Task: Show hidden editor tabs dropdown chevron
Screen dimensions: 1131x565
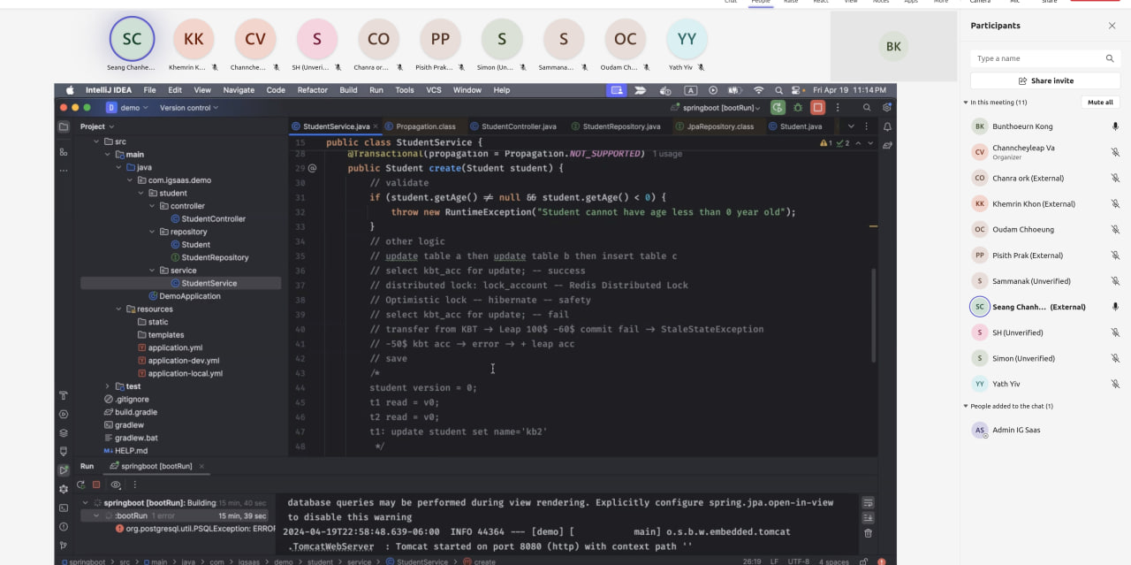Action: [x=851, y=126]
